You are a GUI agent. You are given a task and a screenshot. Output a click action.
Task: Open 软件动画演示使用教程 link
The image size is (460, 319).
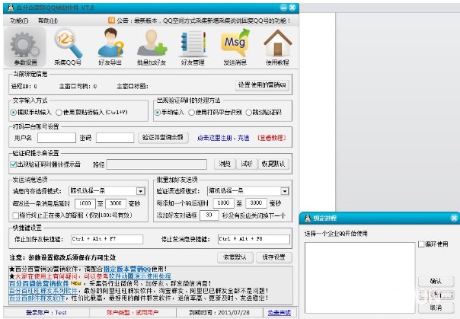pos(139,276)
